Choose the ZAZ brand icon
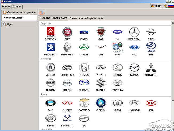174x131 pixels. pos(151,47)
